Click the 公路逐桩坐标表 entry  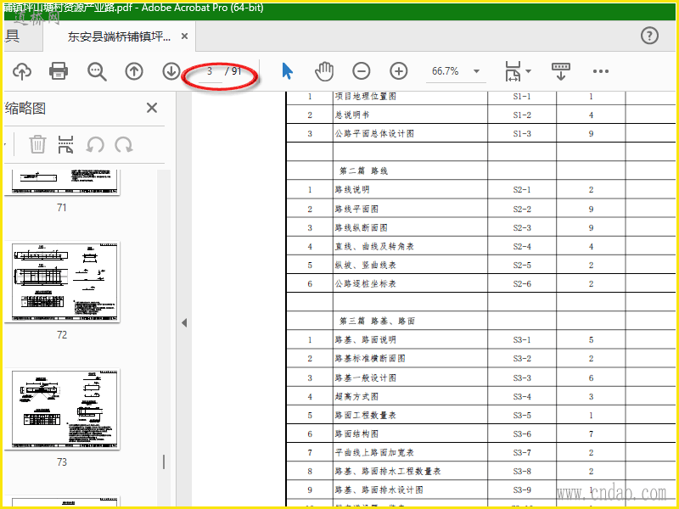point(366,283)
